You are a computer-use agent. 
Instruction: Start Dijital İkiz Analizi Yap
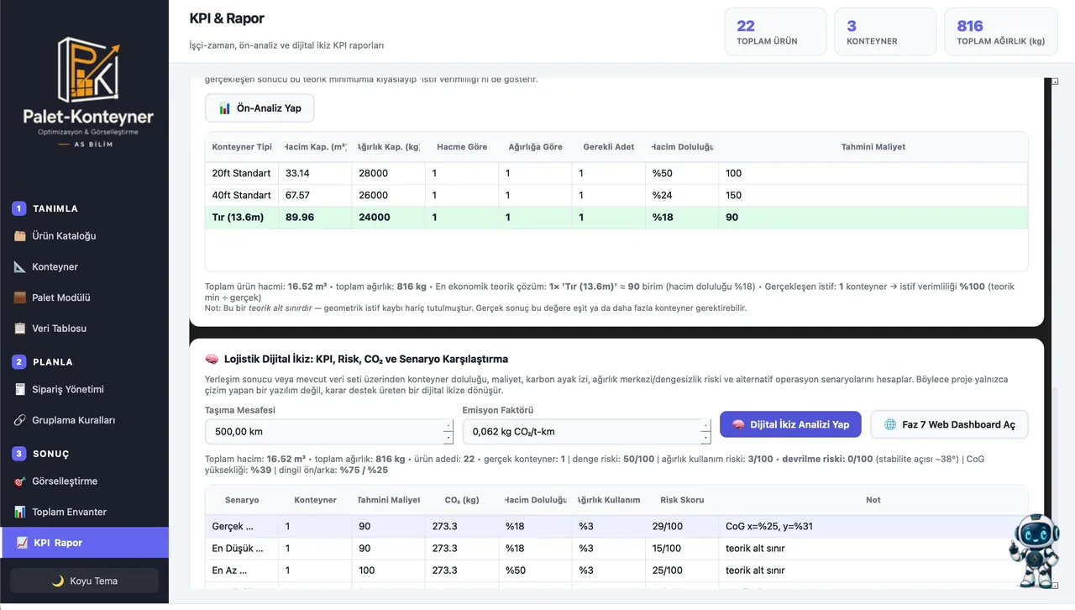coord(791,424)
